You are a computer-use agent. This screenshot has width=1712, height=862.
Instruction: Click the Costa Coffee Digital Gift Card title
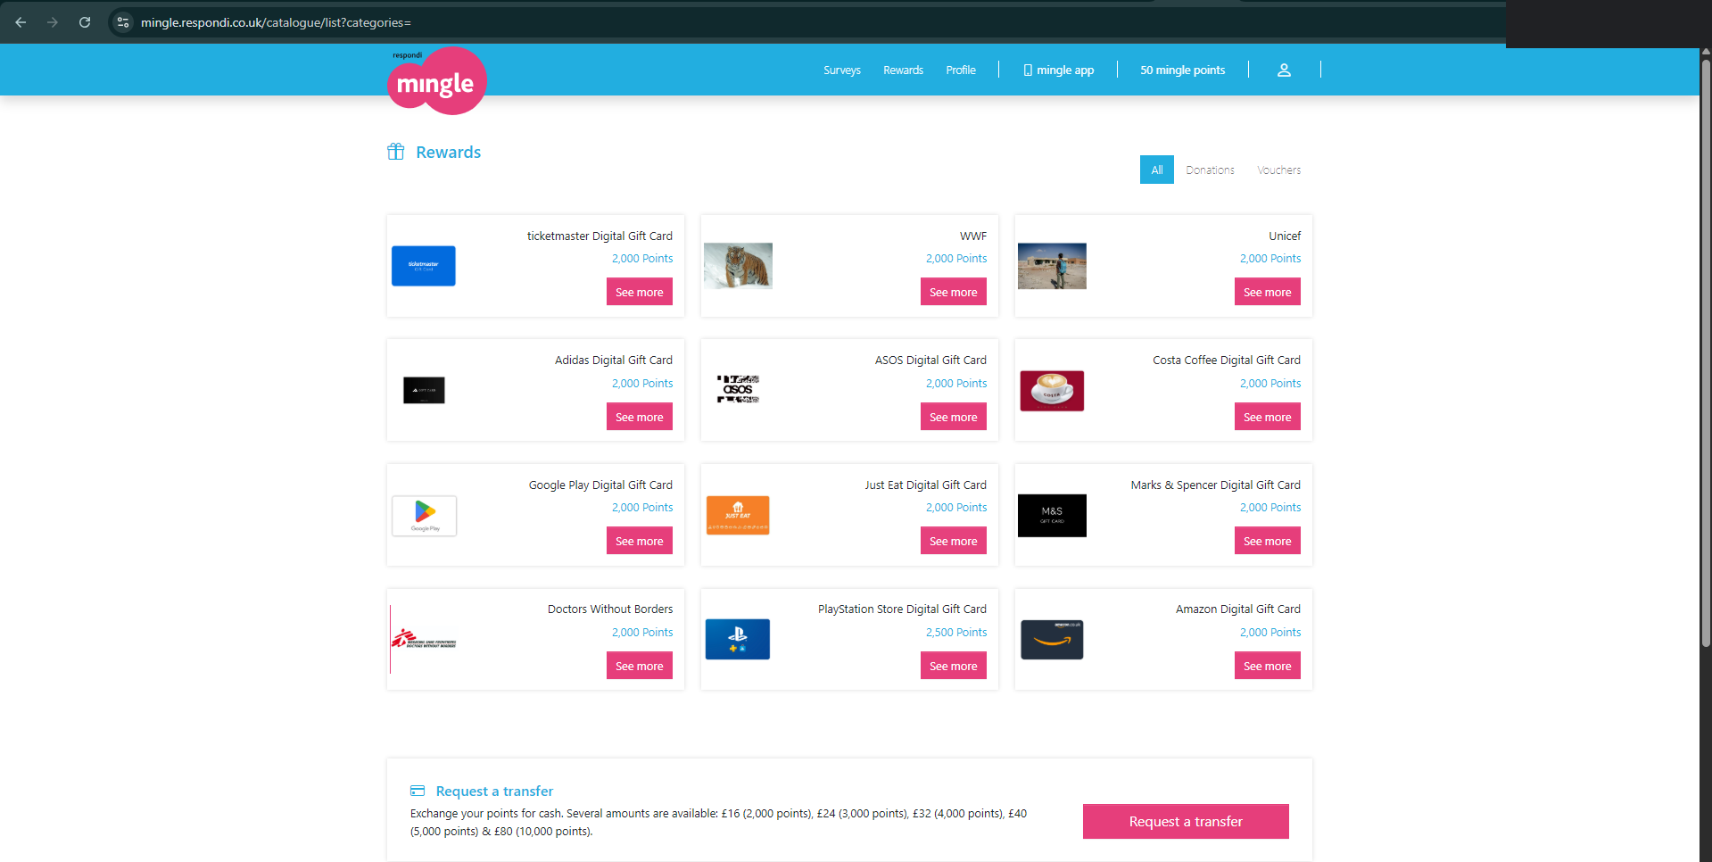(1227, 360)
